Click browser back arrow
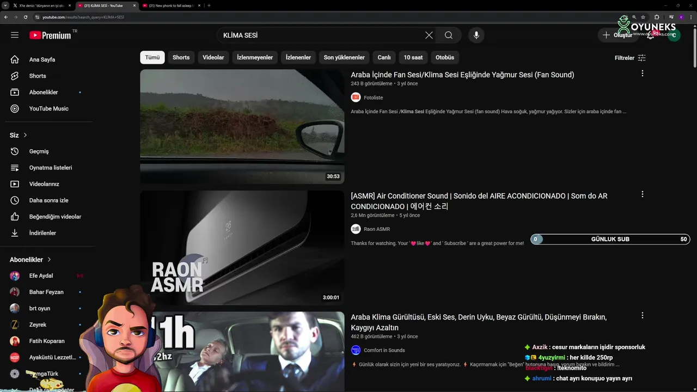The height and width of the screenshot is (392, 697). point(5,17)
